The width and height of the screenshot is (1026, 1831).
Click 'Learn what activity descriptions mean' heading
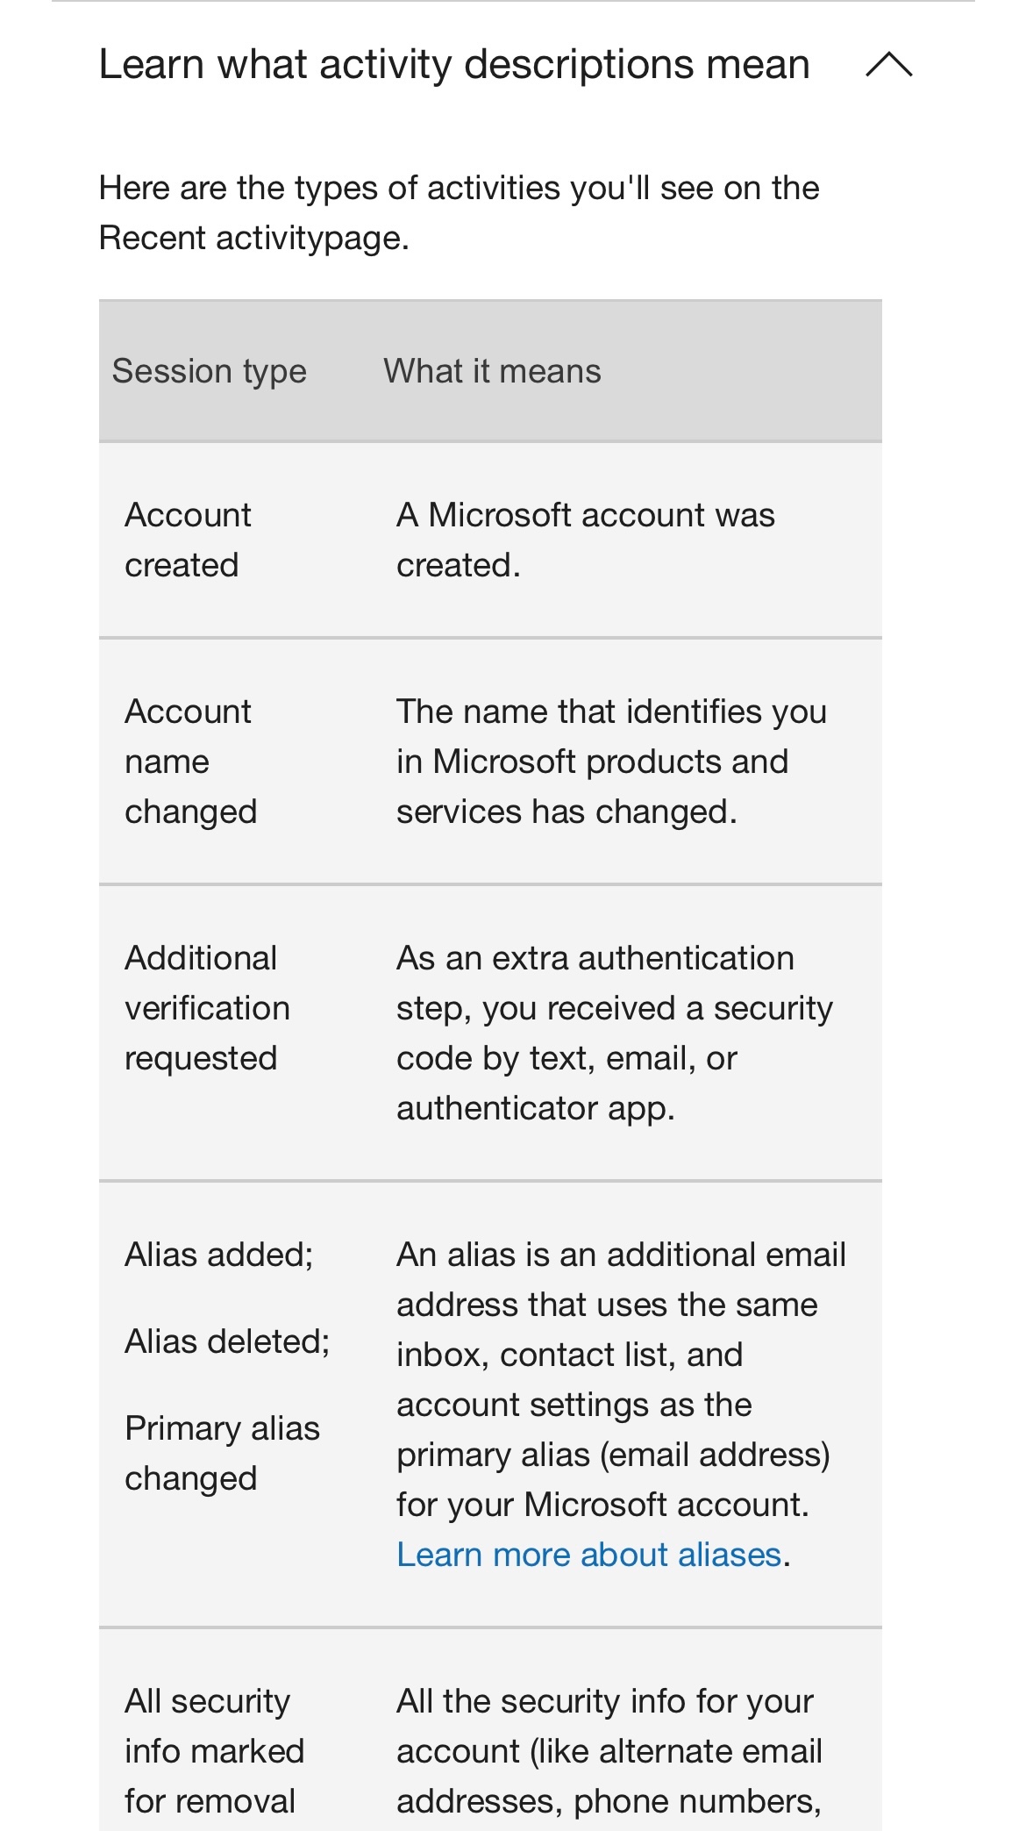[x=454, y=65]
